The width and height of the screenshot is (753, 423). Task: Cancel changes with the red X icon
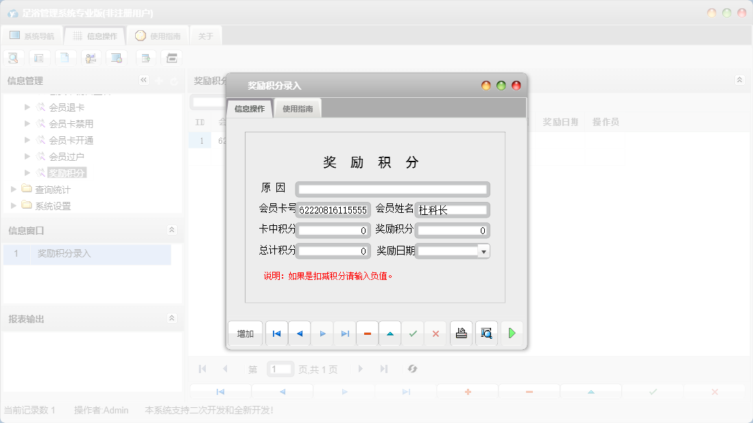click(x=435, y=333)
